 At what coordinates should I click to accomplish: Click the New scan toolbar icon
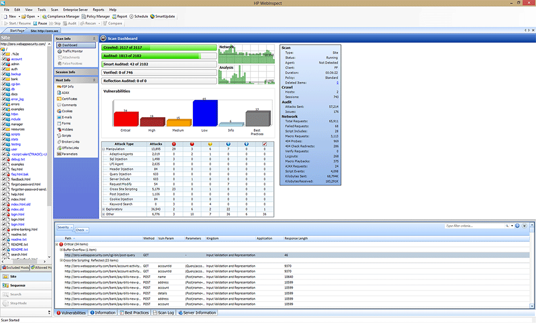coord(6,17)
